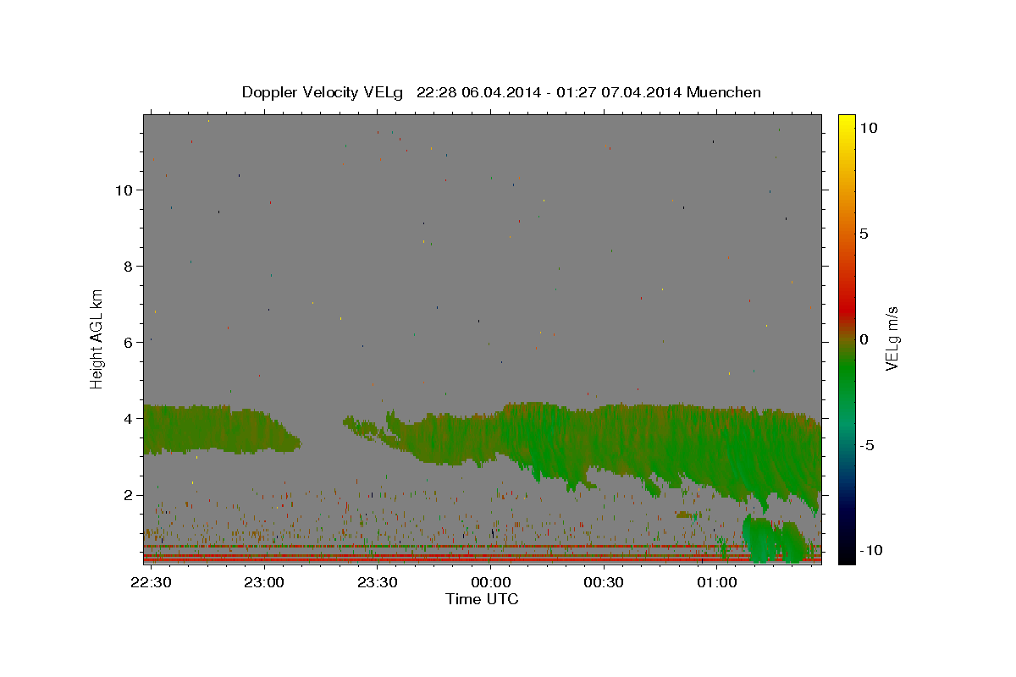
Task: Click the plot title "Doppler Velocity VELg"
Action: pyautogui.click(x=324, y=92)
